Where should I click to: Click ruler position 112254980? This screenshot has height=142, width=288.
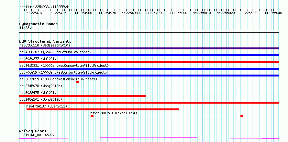[x=131, y=13]
